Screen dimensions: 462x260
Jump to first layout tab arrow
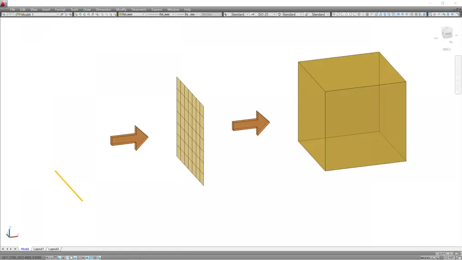click(x=3, y=249)
